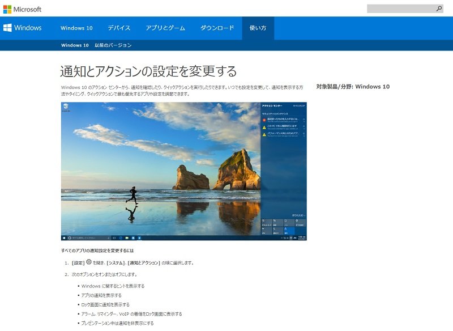Click red error notification icon in screenshot
This screenshot has height=331, width=453.
pos(264,120)
